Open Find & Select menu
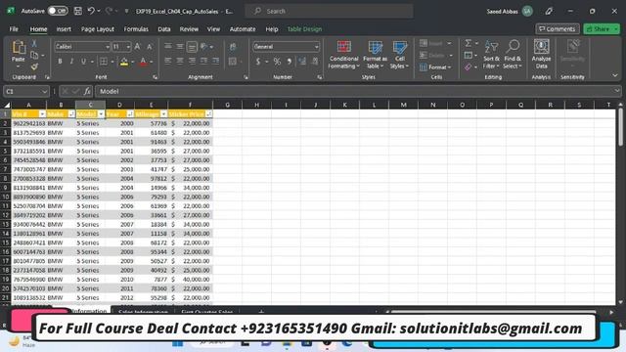This screenshot has width=626, height=352. coord(513,55)
